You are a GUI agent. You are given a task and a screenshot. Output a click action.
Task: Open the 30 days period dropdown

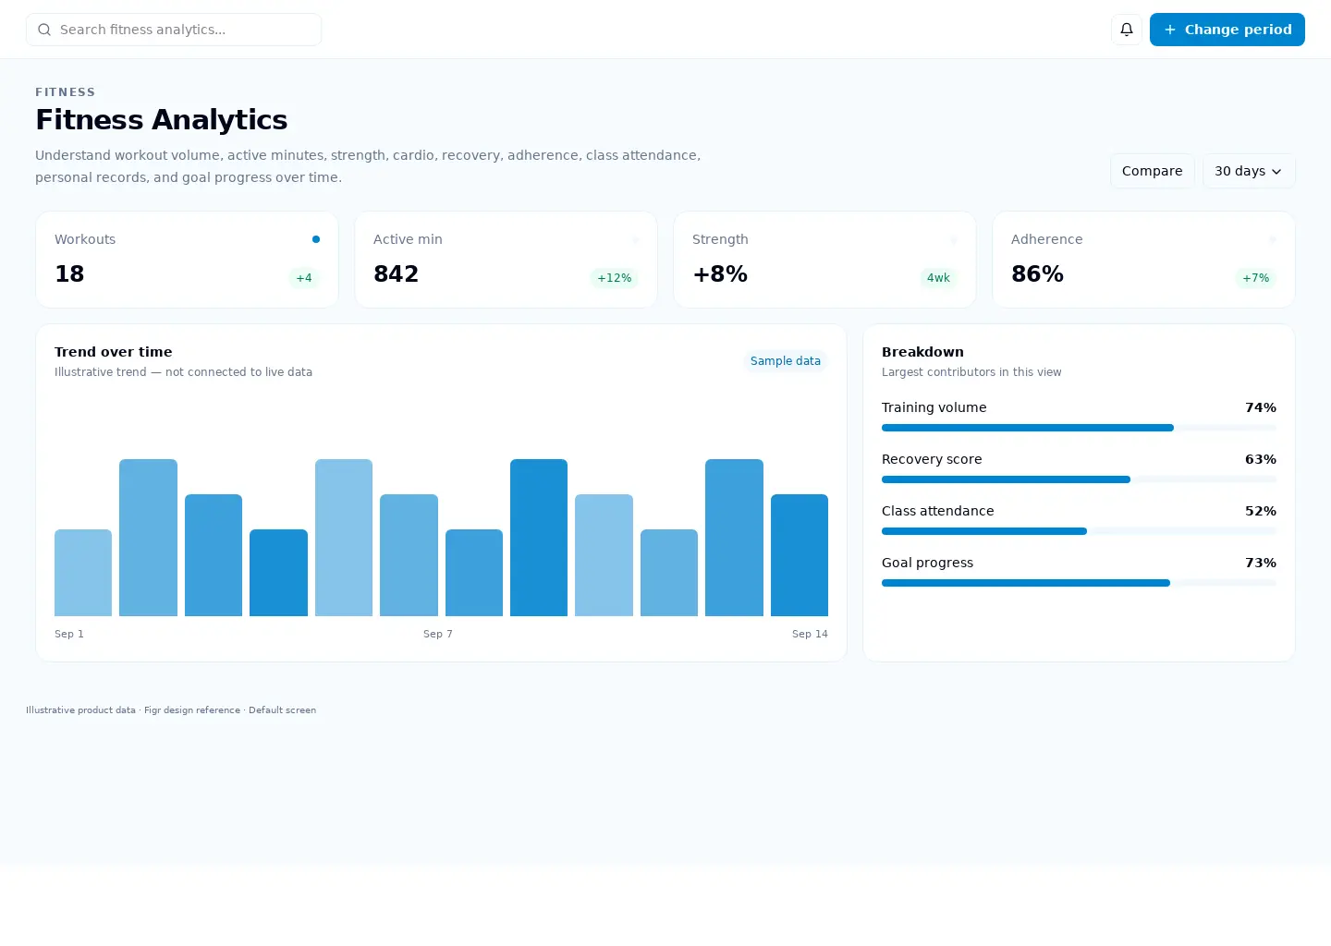pos(1249,171)
